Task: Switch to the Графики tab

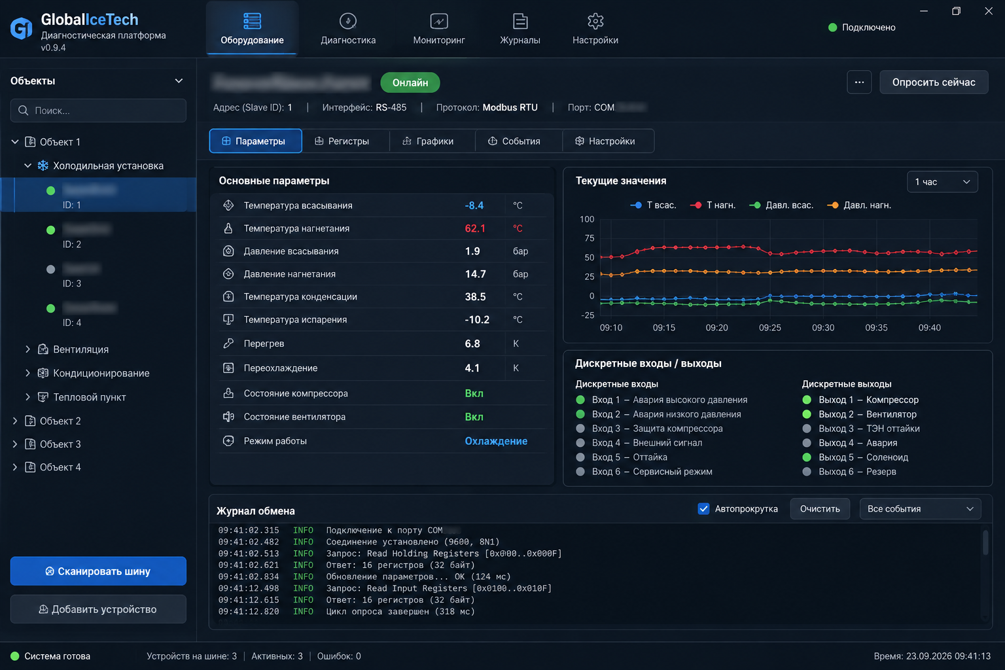Action: 432,141
